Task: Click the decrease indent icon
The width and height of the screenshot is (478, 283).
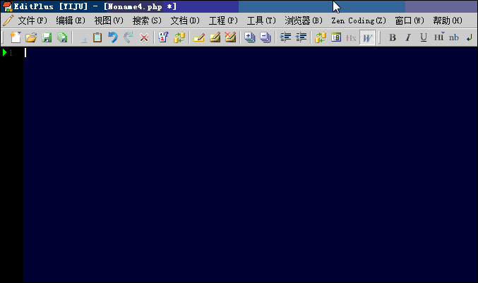Action: (x=301, y=37)
